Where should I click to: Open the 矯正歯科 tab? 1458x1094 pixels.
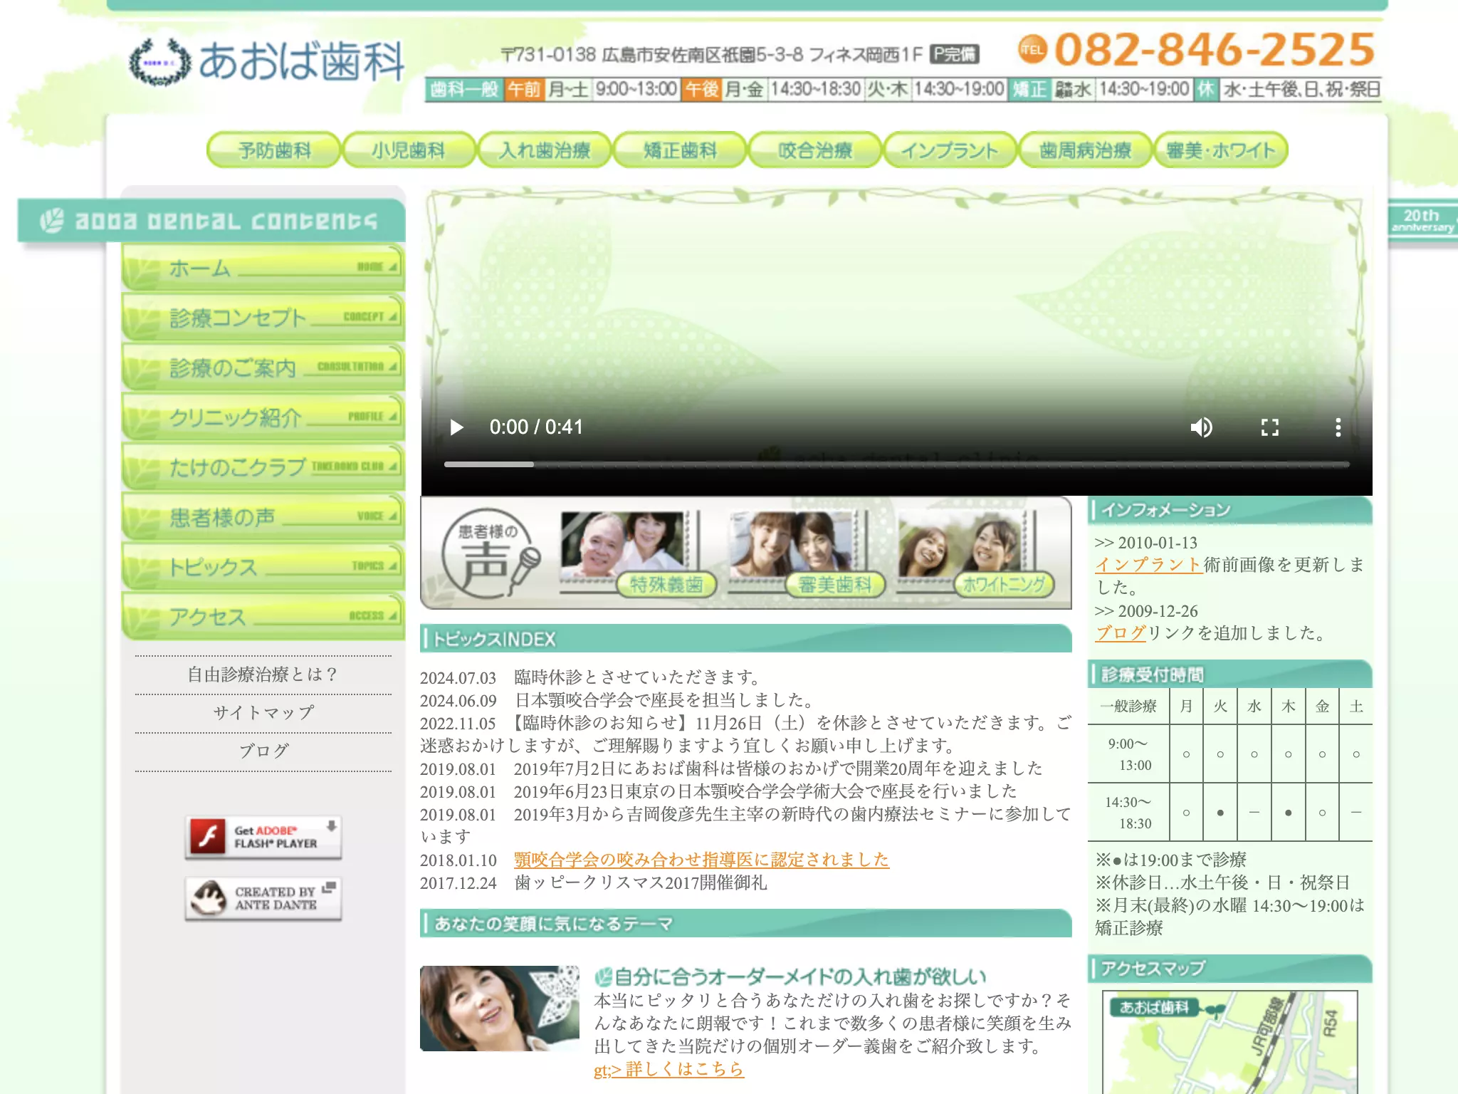[x=680, y=150]
